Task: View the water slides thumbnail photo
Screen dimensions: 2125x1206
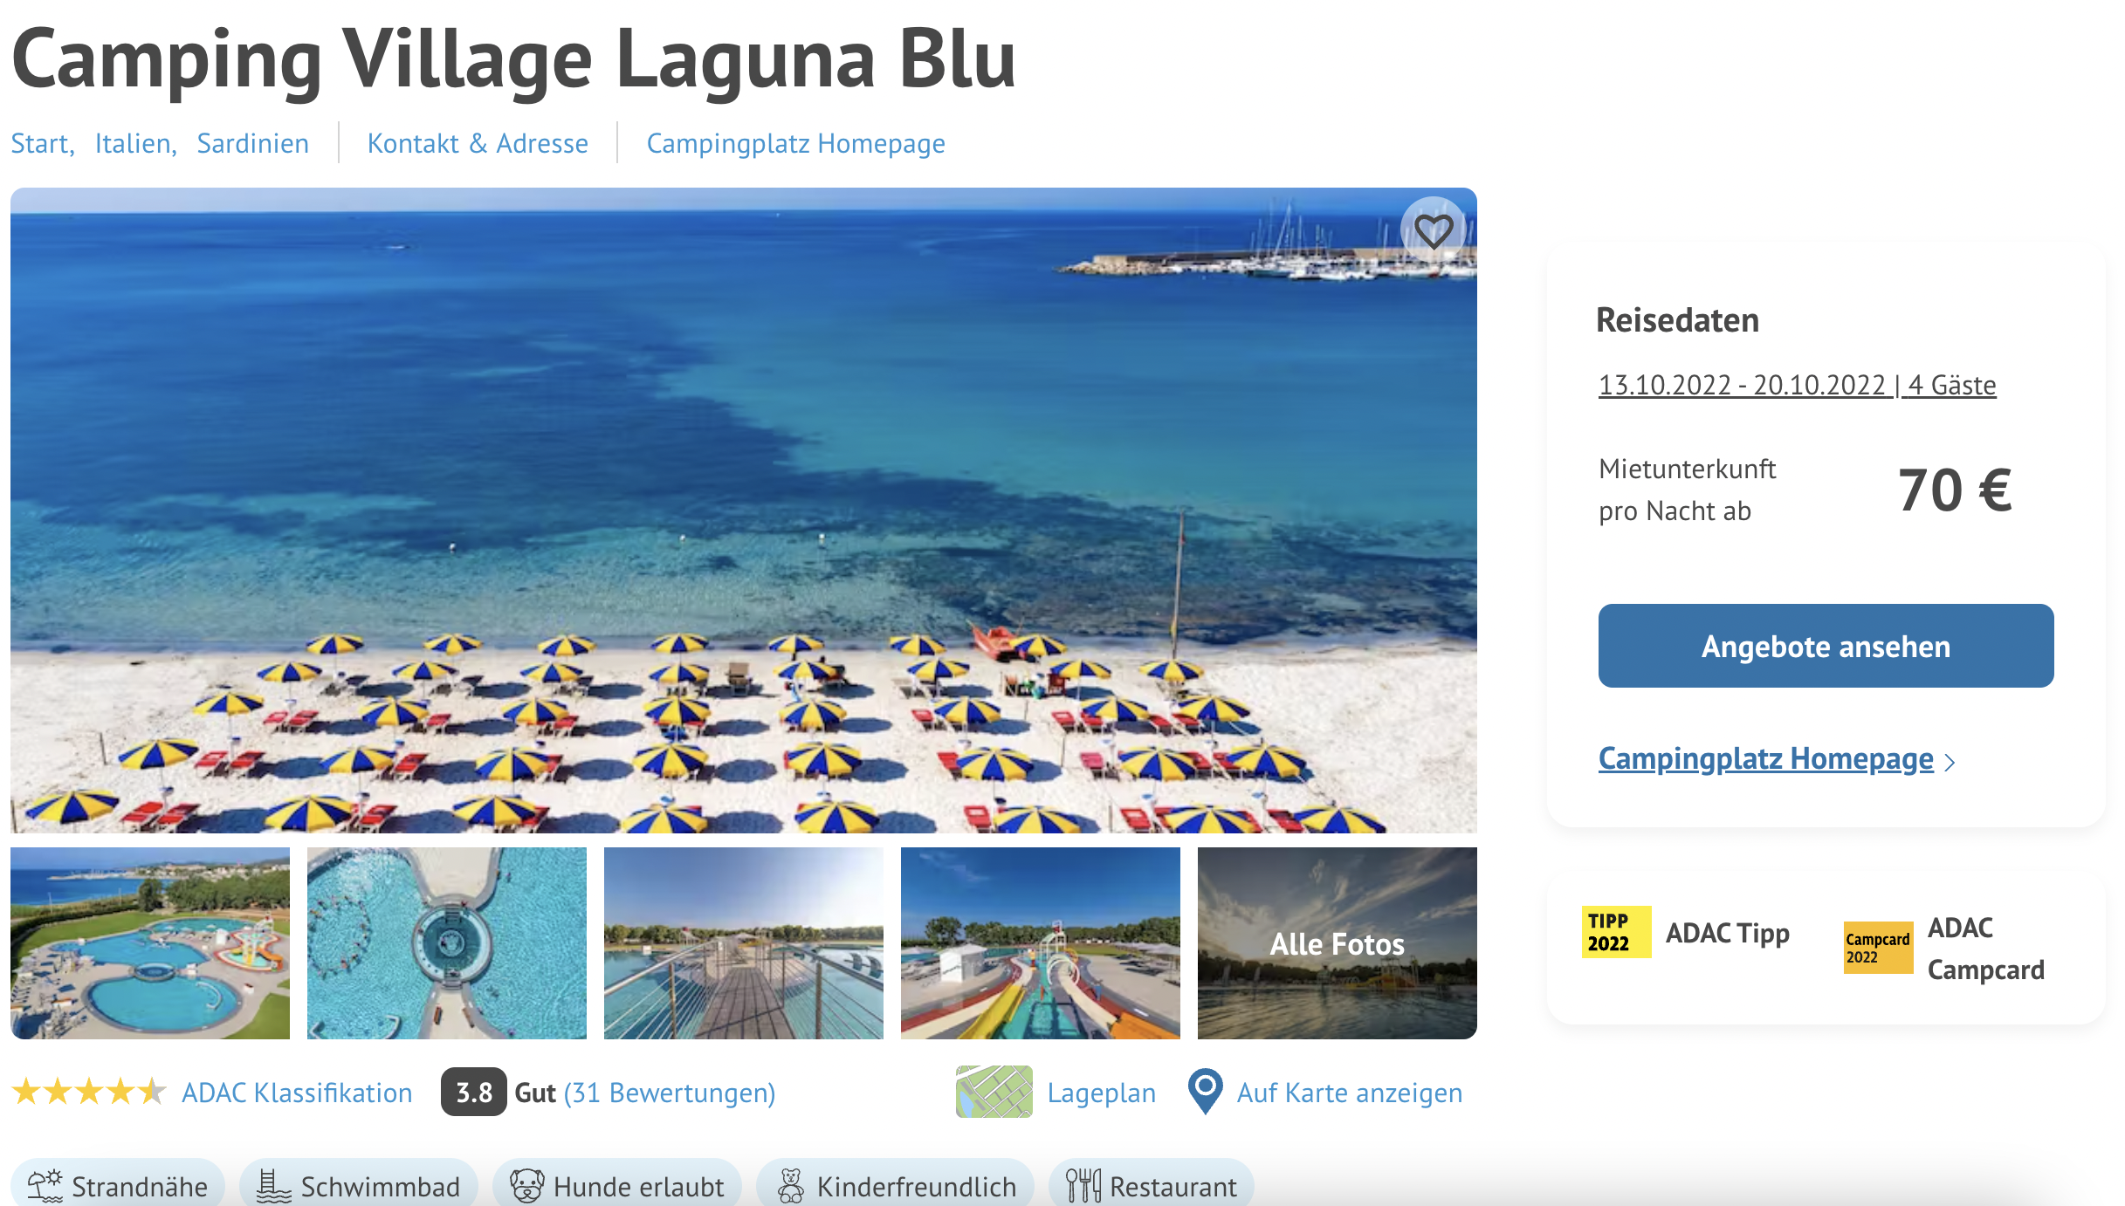Action: (x=1040, y=943)
